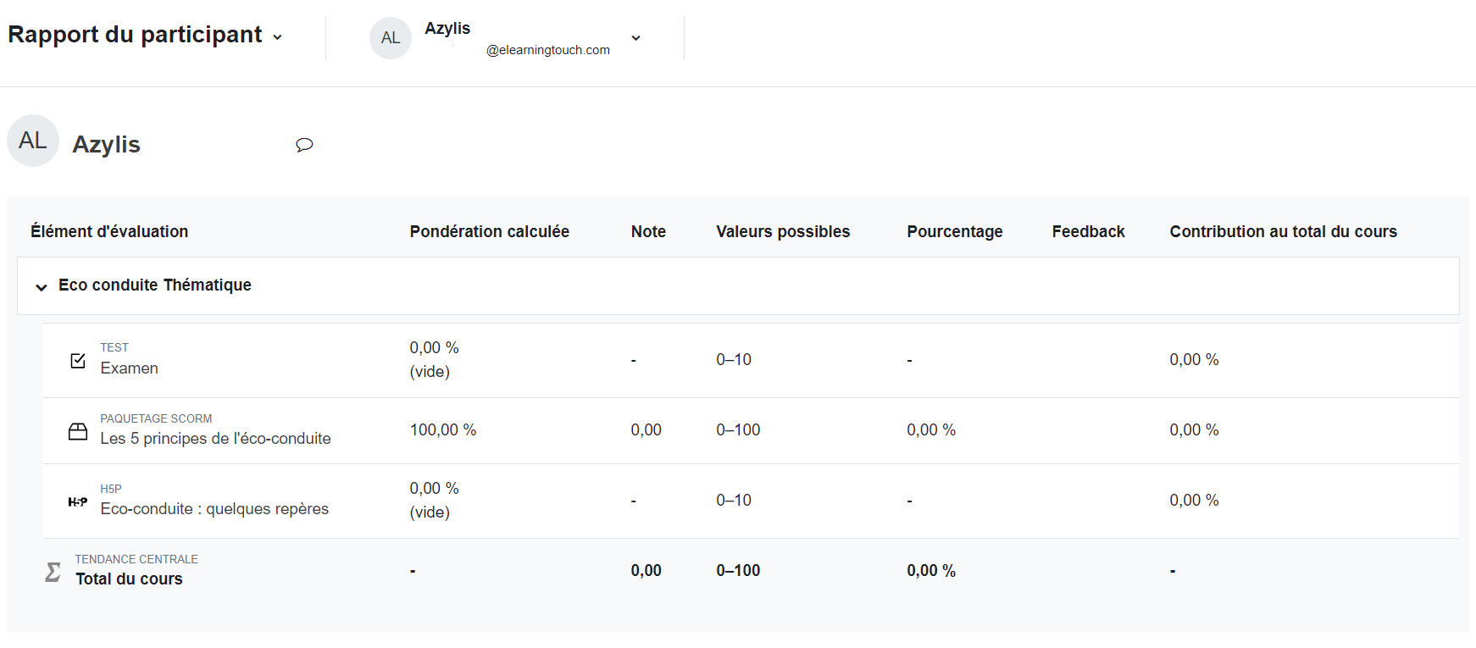Open Eco-conduite : quelques repères activity

(214, 509)
